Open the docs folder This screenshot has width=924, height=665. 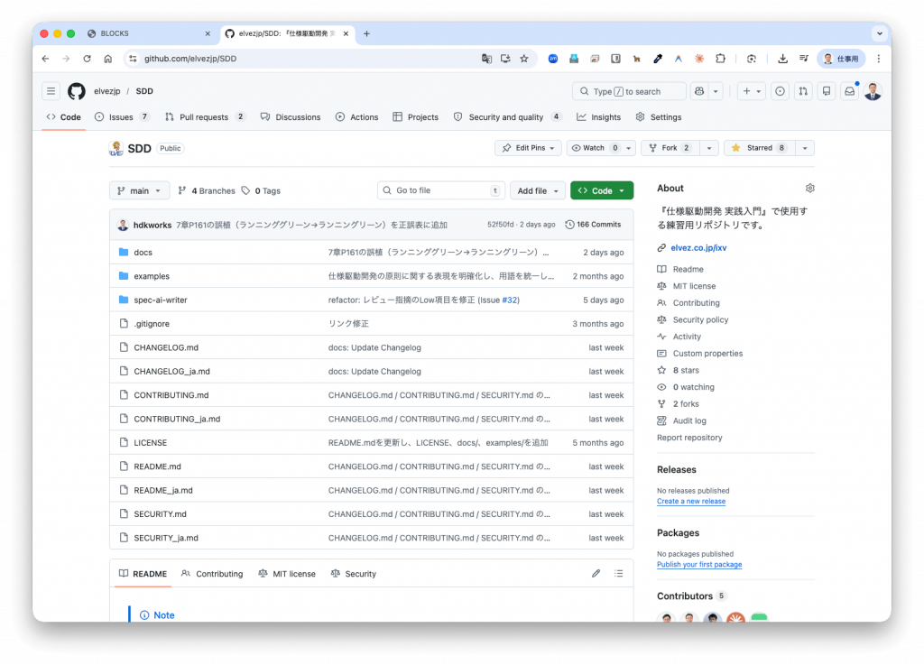click(143, 253)
